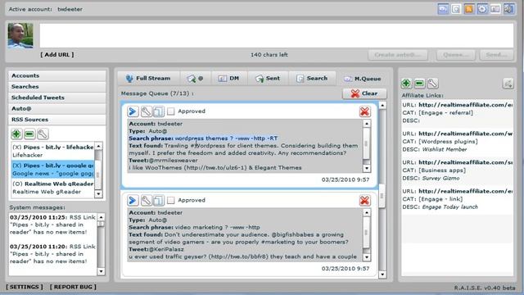
Task: Click the 03/25/2010 11:25 system message
Action: coord(52,225)
